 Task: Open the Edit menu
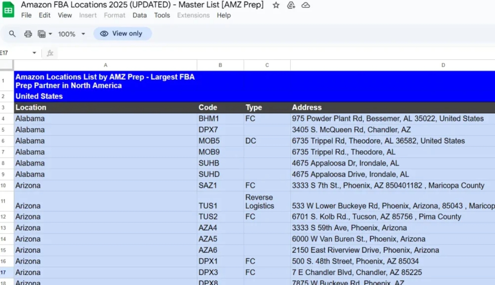[x=45, y=15]
